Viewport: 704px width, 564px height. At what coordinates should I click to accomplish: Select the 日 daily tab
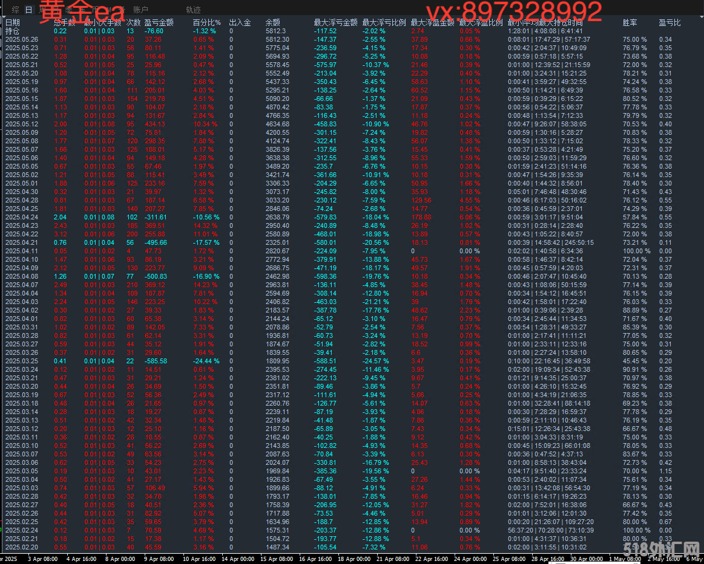(x=28, y=10)
